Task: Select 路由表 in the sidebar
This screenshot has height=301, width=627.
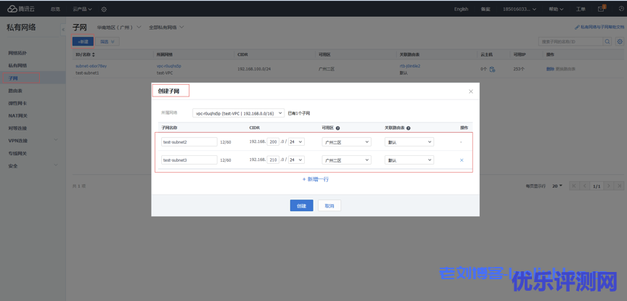Action: [x=15, y=91]
